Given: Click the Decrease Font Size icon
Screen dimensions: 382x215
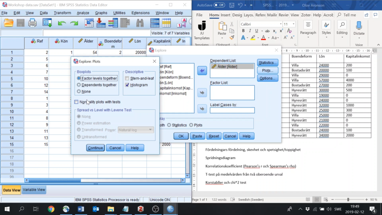Looking at the screenshot, I should click(292, 38).
